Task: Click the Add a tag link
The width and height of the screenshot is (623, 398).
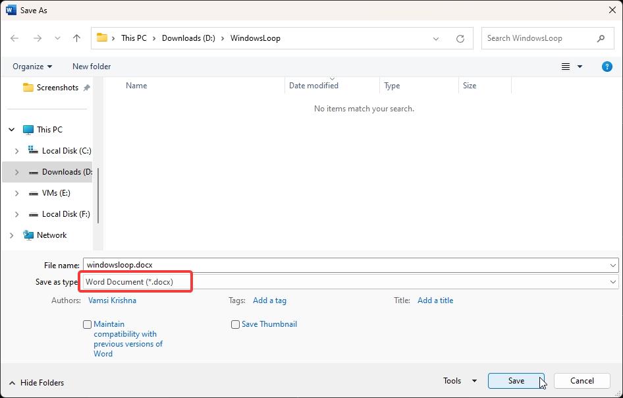Action: pyautogui.click(x=269, y=300)
